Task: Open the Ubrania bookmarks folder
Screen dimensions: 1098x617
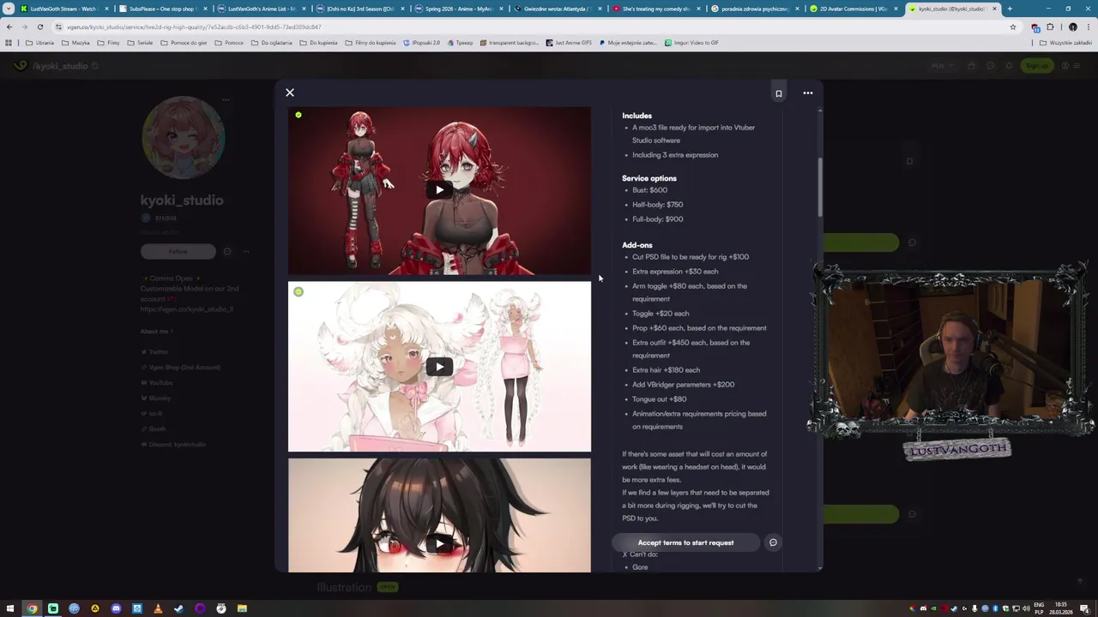Action: (39, 43)
